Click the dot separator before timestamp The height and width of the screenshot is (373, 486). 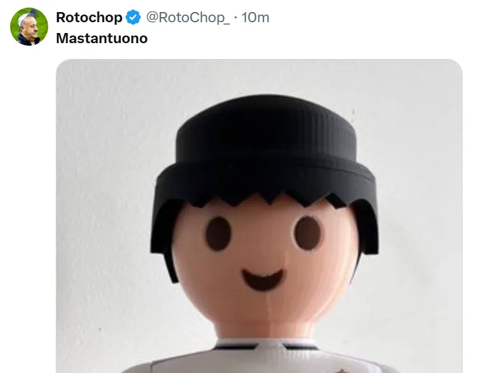click(x=236, y=18)
